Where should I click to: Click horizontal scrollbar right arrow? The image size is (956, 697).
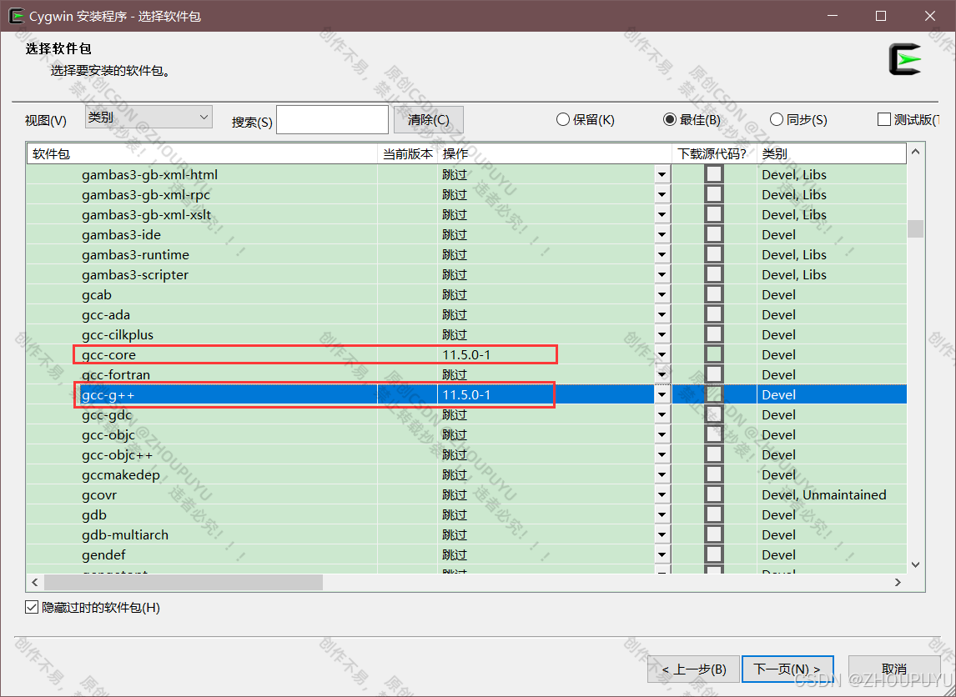[898, 583]
